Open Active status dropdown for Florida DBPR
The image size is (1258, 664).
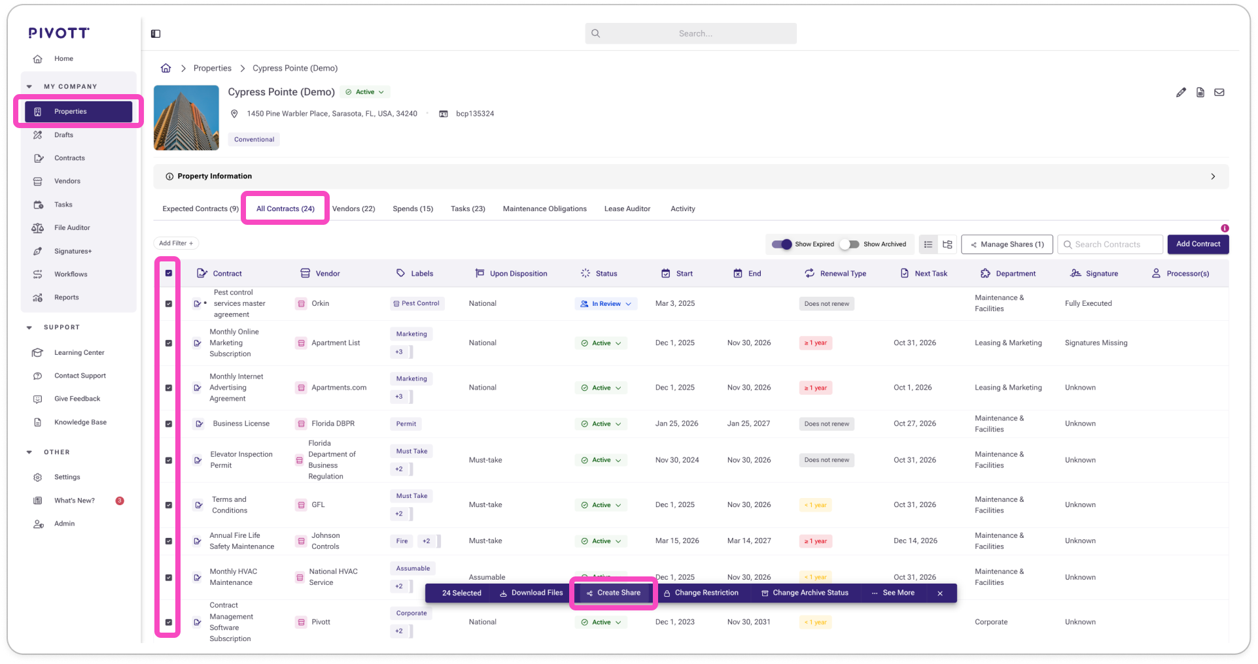(x=601, y=424)
